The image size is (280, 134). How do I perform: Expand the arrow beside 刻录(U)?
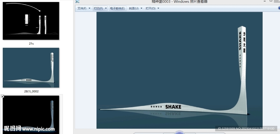pos(141,8)
